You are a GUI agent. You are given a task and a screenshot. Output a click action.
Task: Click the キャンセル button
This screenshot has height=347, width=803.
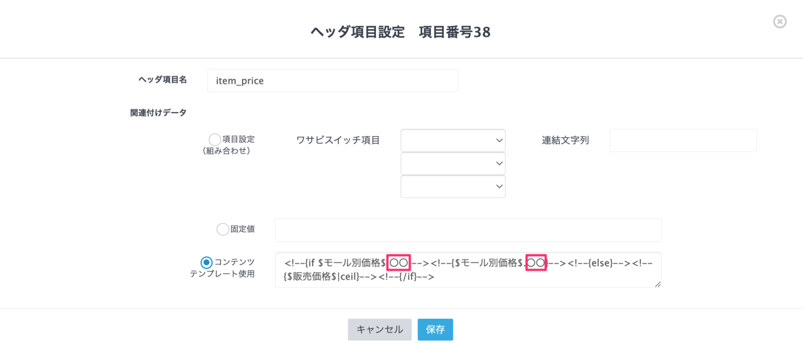[x=380, y=330]
